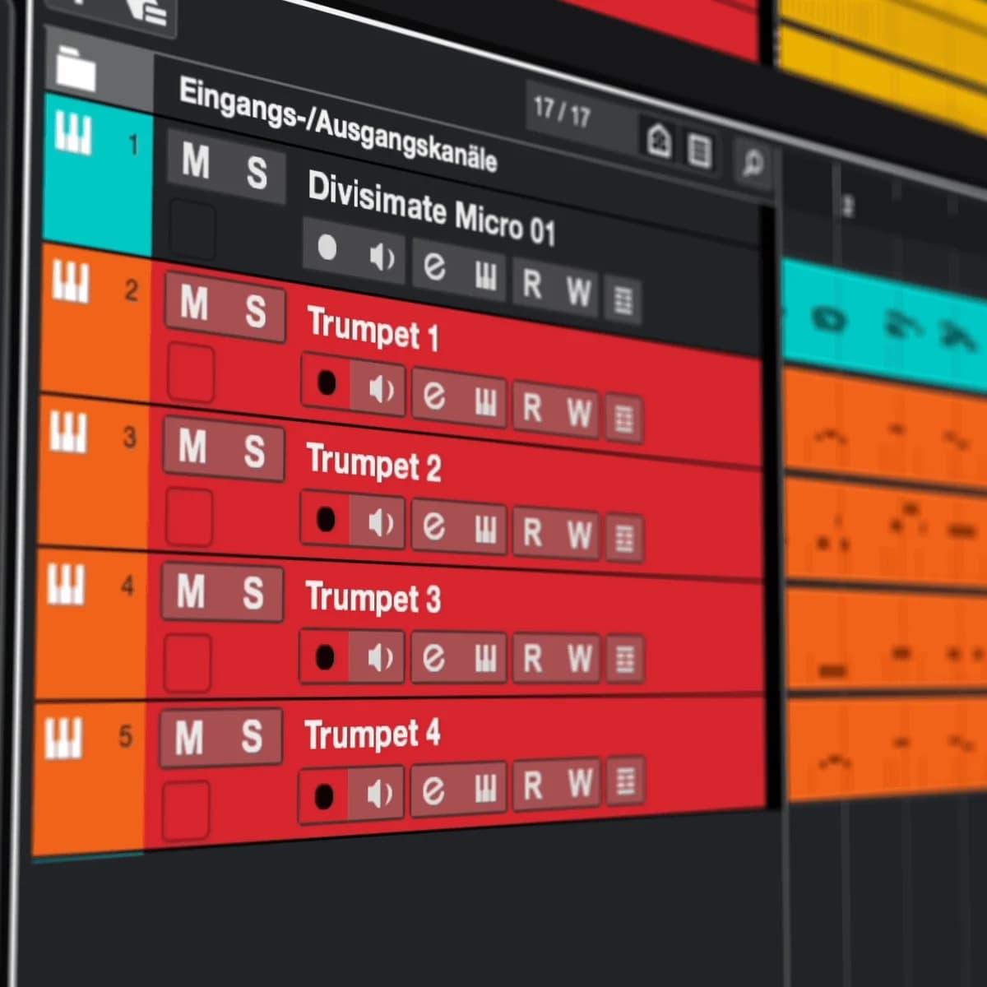Mute the Trumpet 1 track

(x=194, y=304)
